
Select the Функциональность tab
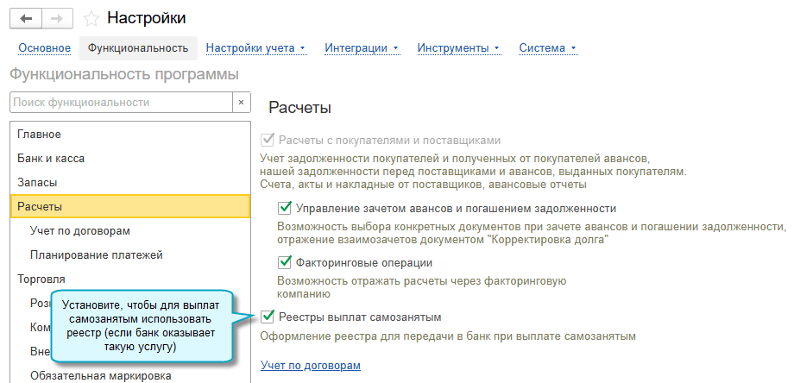coord(138,48)
